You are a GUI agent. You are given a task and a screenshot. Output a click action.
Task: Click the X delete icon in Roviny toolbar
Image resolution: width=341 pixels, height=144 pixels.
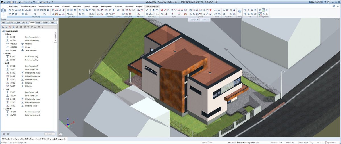pyautogui.click(x=39, y=27)
